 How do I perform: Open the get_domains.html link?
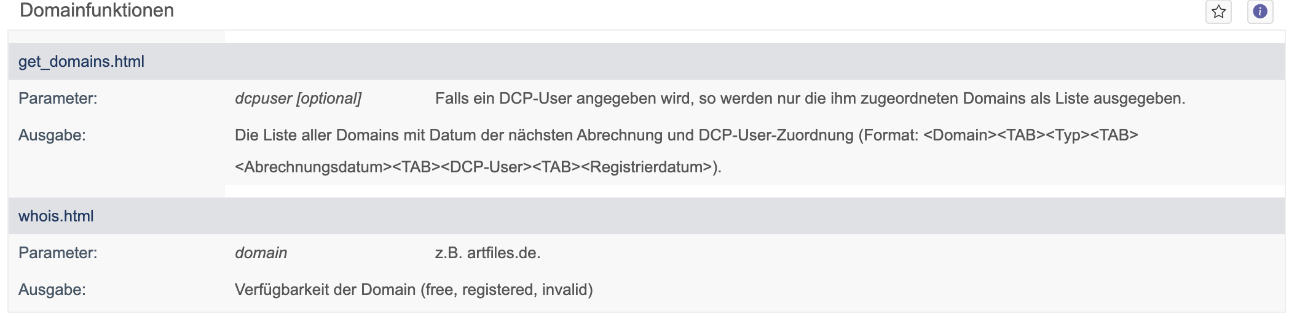[x=81, y=61]
